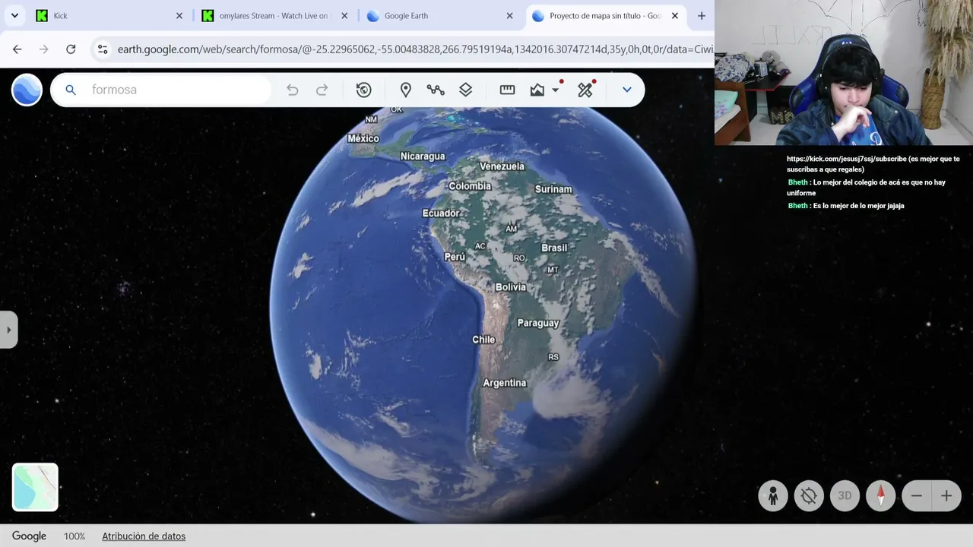Redo the last action

(322, 90)
